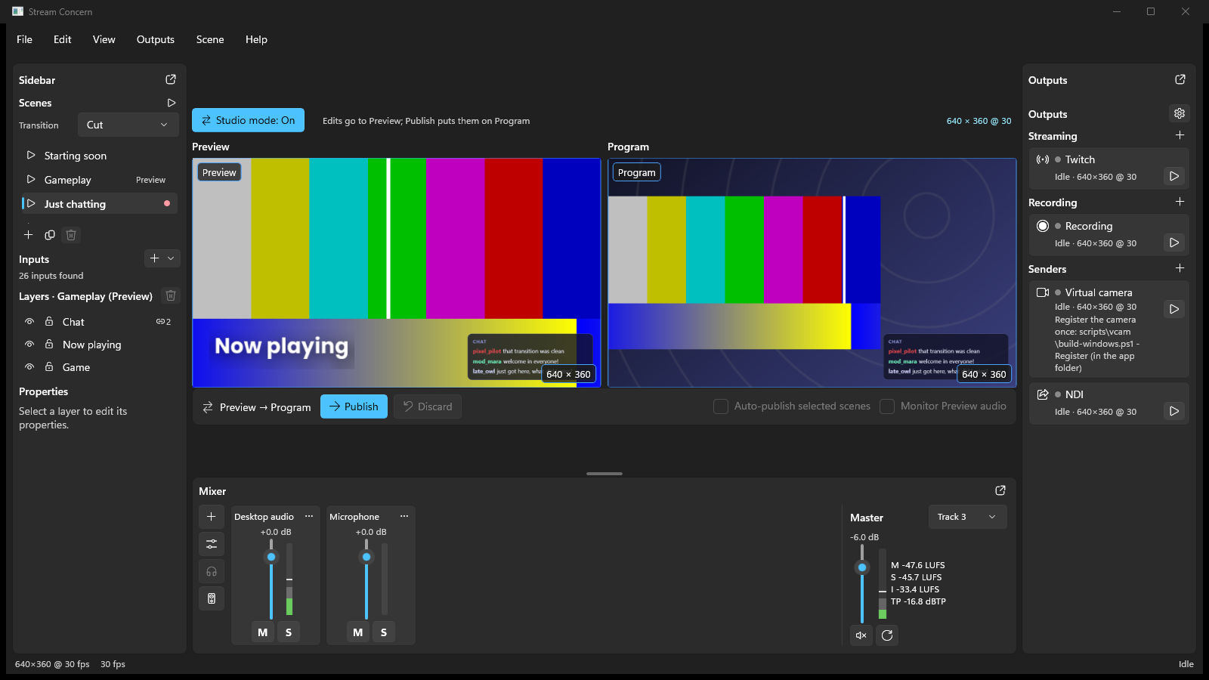
Task: Add an audio channel in Mixer
Action: tap(212, 517)
